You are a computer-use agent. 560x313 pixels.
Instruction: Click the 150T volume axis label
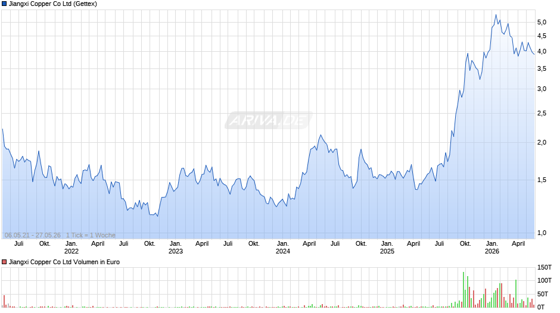pyautogui.click(x=545, y=267)
